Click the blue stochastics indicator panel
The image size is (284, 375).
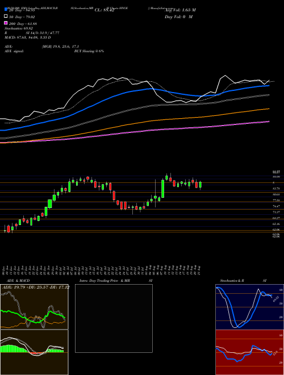point(249,307)
